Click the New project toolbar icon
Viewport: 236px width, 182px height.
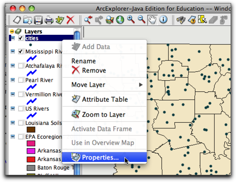(17, 20)
